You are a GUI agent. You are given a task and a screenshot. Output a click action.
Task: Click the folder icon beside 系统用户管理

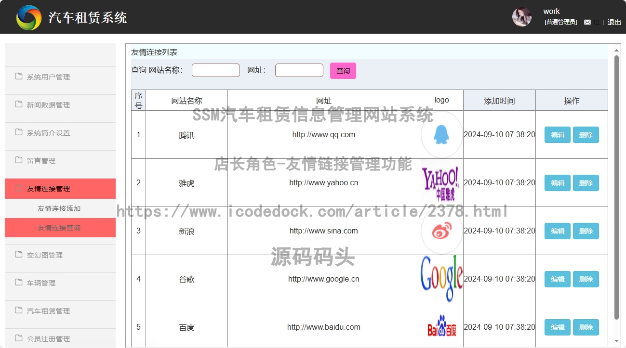pos(19,77)
